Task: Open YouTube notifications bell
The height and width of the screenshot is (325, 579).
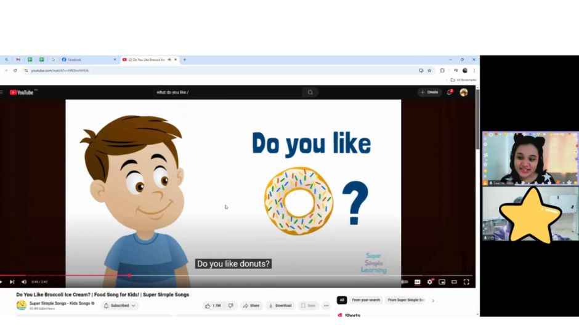Action: click(x=450, y=92)
